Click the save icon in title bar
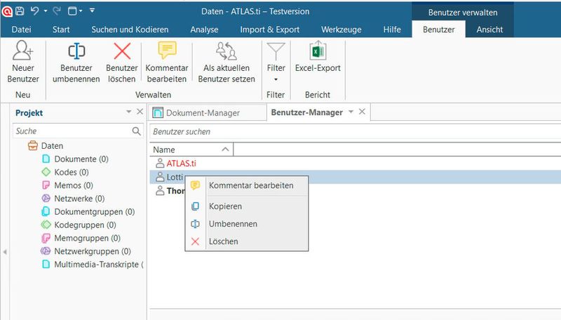Screen dimensions: 561x320 [20, 11]
